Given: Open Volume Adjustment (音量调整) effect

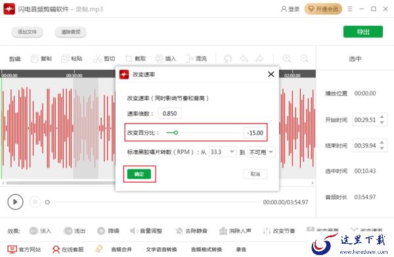Looking at the screenshot, I should tap(146, 231).
